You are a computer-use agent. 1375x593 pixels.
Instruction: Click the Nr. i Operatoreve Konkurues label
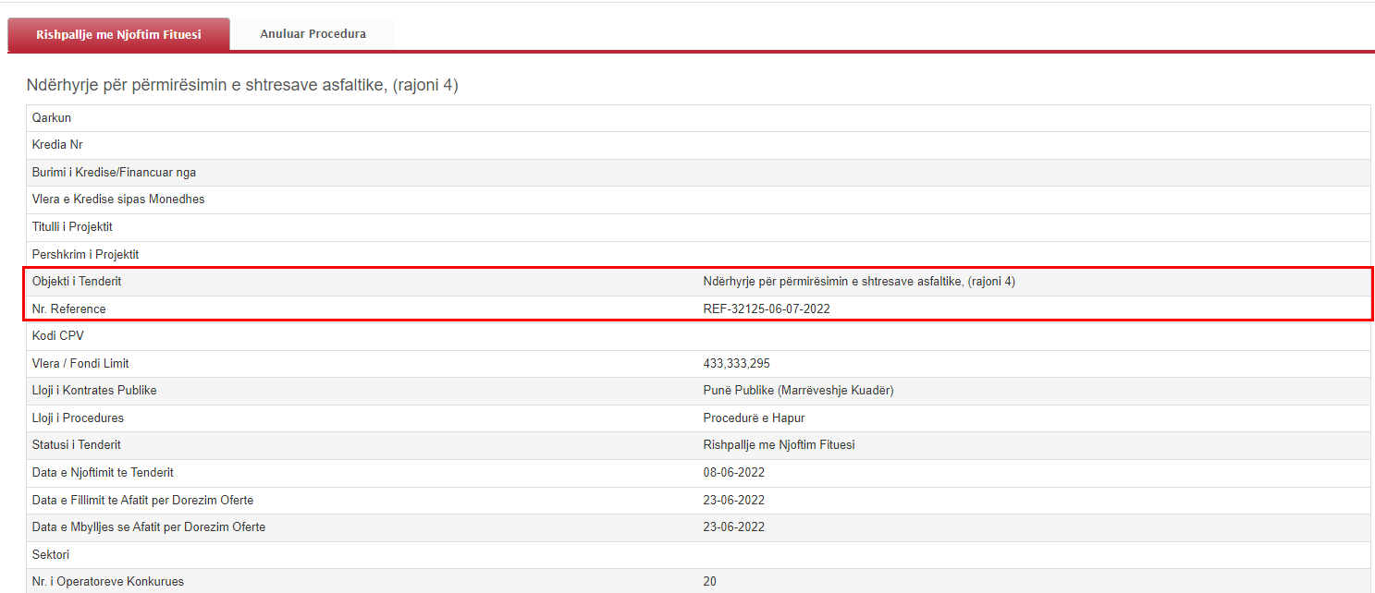tap(108, 582)
